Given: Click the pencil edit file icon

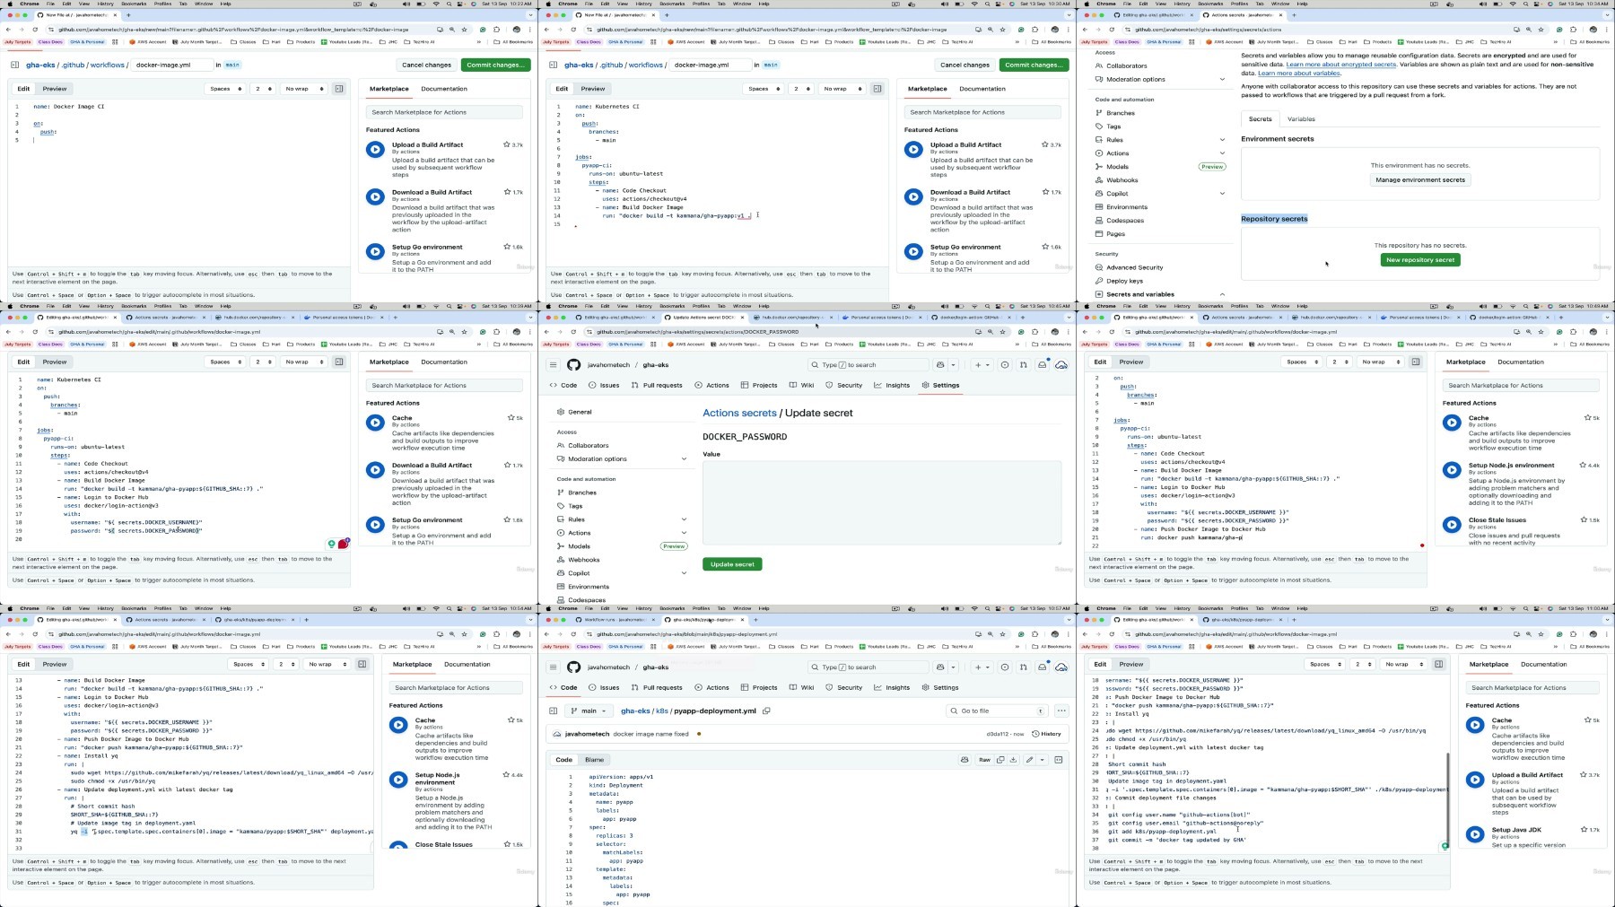Looking at the screenshot, I should click(1030, 760).
